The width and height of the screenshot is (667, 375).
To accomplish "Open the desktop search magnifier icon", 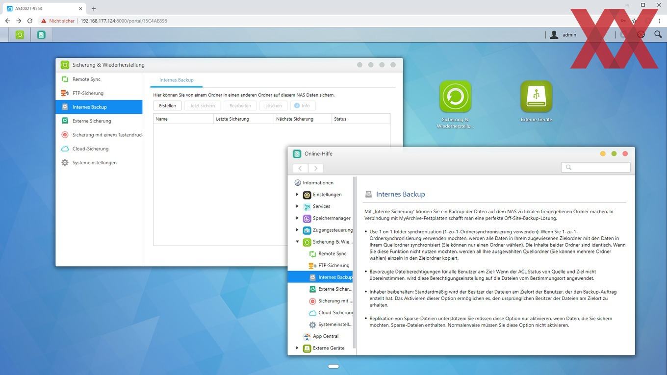I will click(658, 34).
